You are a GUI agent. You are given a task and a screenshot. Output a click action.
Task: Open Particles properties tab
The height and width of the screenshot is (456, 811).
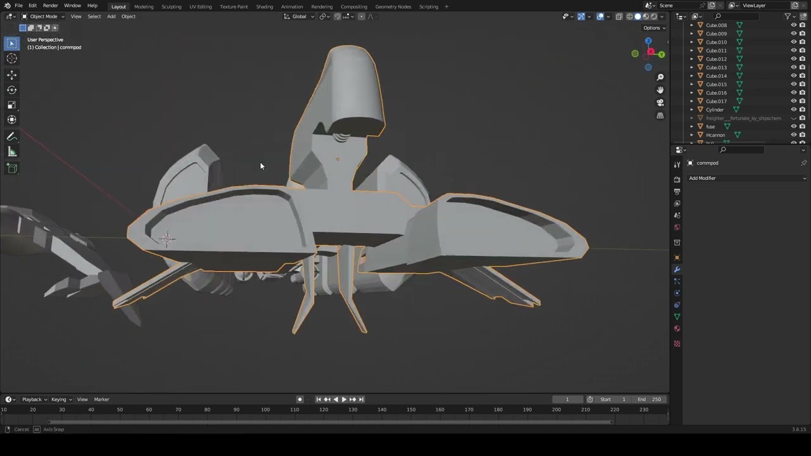[x=677, y=281]
